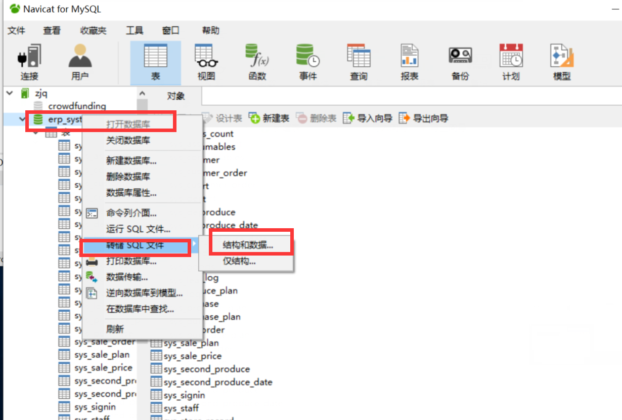622x420 pixels.
Task: Open the 计划 schedule icon
Action: coord(511,62)
